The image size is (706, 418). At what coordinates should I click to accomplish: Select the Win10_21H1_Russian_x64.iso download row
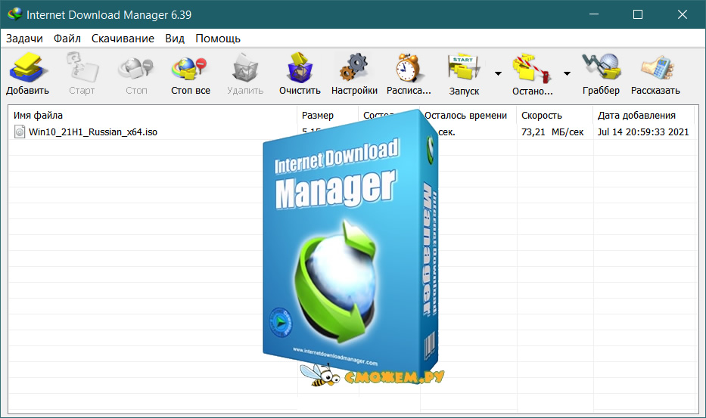click(x=352, y=132)
